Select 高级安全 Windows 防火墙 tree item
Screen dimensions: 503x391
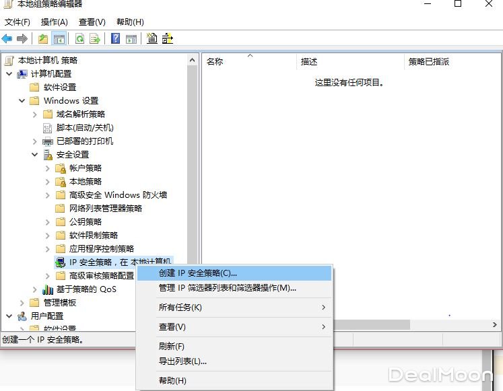pyautogui.click(x=118, y=194)
